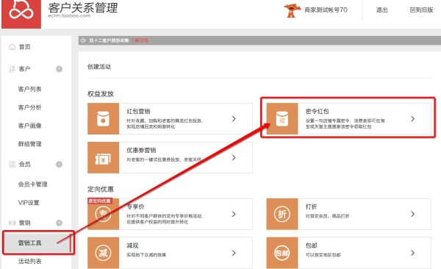Open 会员卡管理 in sidebar
Screen dimensions: 441x269
[32, 184]
